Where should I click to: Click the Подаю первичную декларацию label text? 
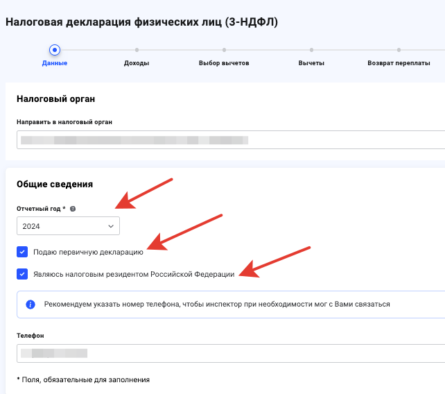coord(88,252)
